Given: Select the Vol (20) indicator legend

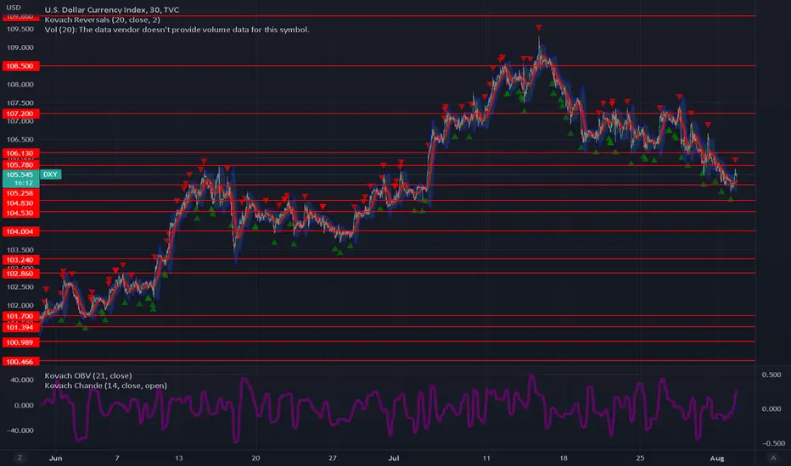Looking at the screenshot, I should (x=177, y=30).
